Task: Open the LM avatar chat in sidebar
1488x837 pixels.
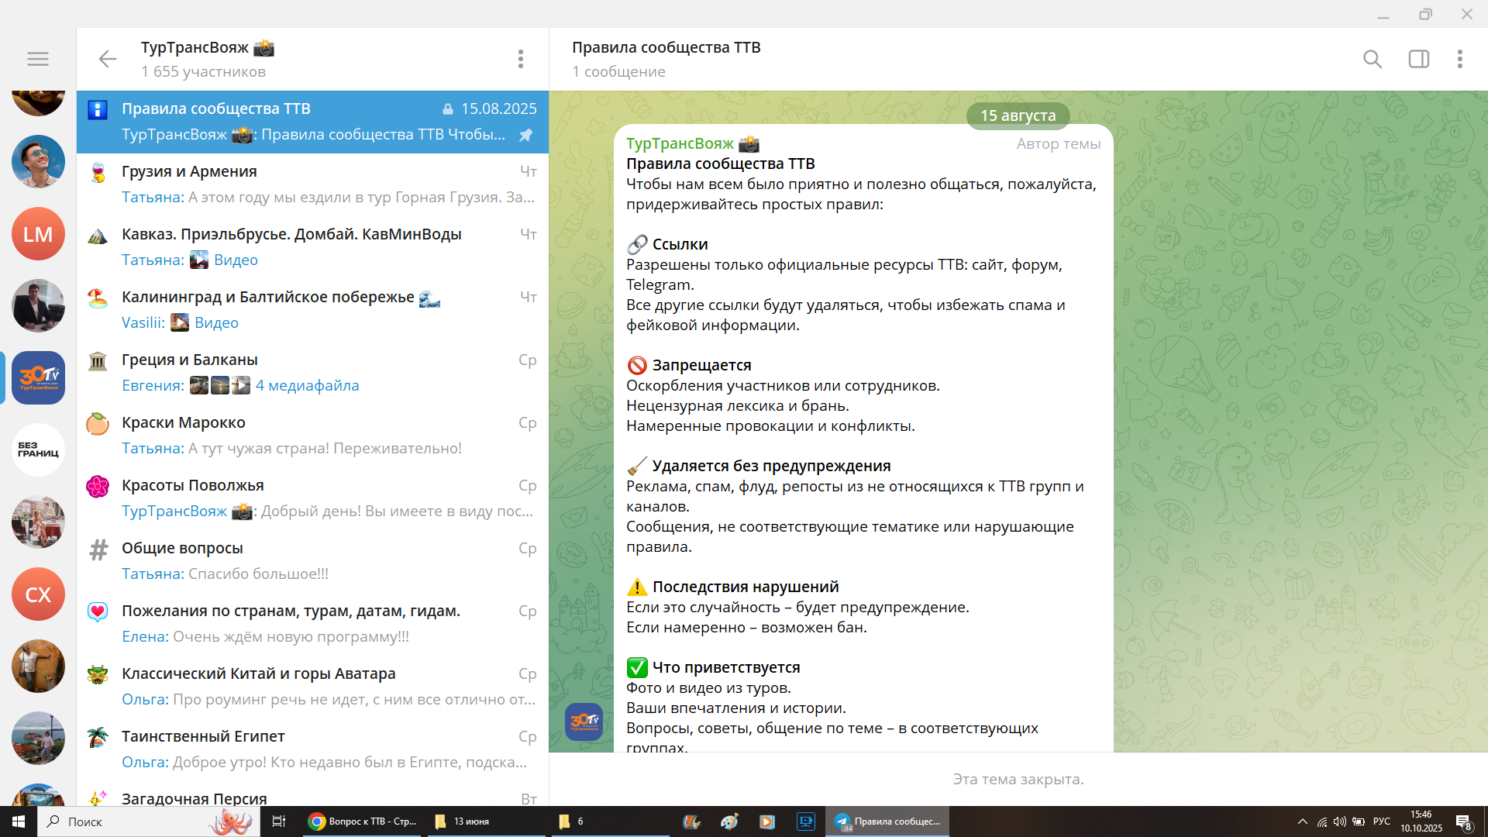Action: tap(38, 234)
